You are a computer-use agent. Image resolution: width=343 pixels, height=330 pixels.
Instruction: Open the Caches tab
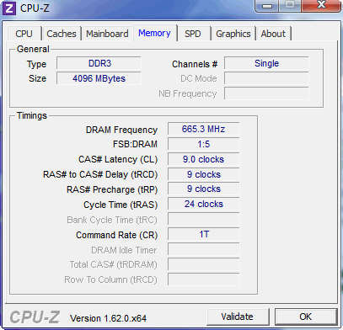click(62, 34)
